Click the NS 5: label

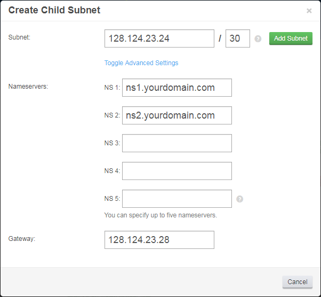point(112,199)
